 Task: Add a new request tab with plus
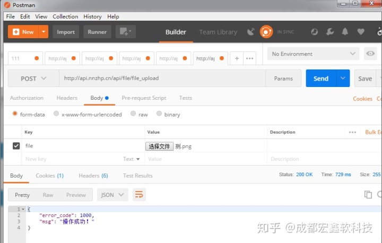pos(237,58)
